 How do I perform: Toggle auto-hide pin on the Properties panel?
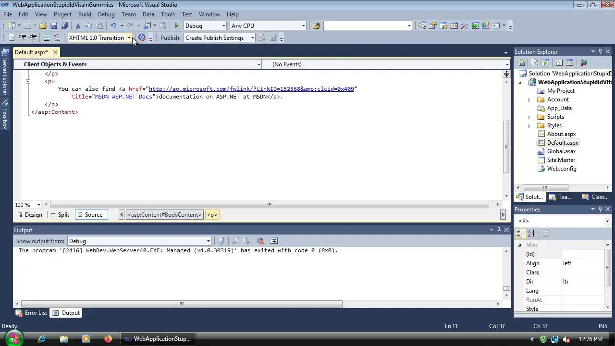(x=600, y=210)
